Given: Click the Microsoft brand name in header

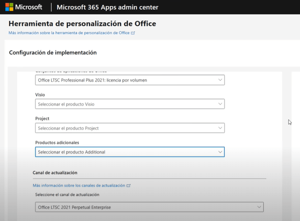Looking at the screenshot, I should coord(29,7).
